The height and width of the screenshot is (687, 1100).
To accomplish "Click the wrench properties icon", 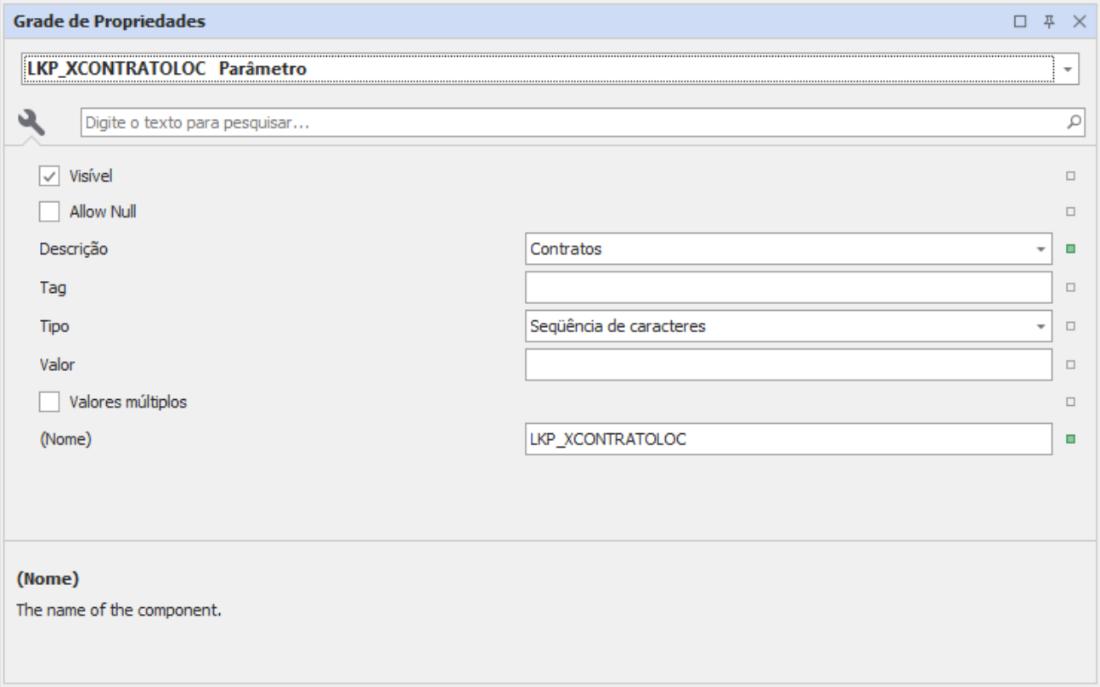I will pyautogui.click(x=31, y=123).
